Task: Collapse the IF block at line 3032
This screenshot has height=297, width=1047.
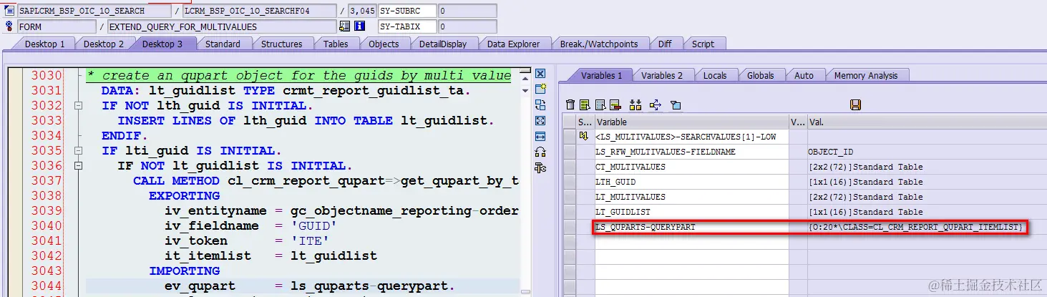Action: [77, 106]
